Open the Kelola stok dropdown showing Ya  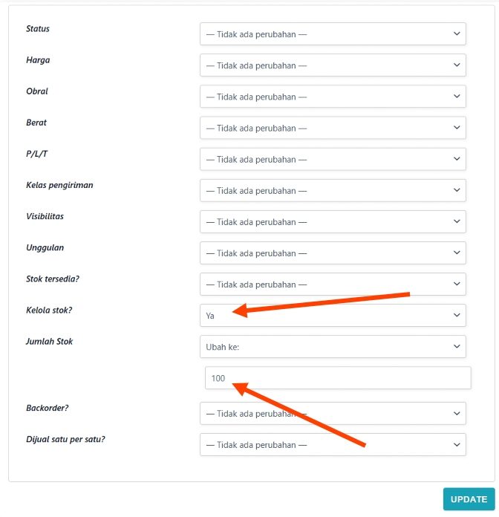[x=332, y=315]
